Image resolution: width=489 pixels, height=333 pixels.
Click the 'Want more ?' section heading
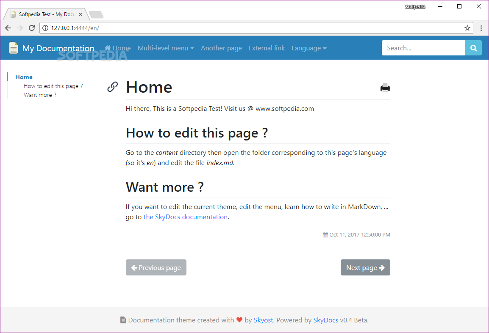pyautogui.click(x=165, y=187)
